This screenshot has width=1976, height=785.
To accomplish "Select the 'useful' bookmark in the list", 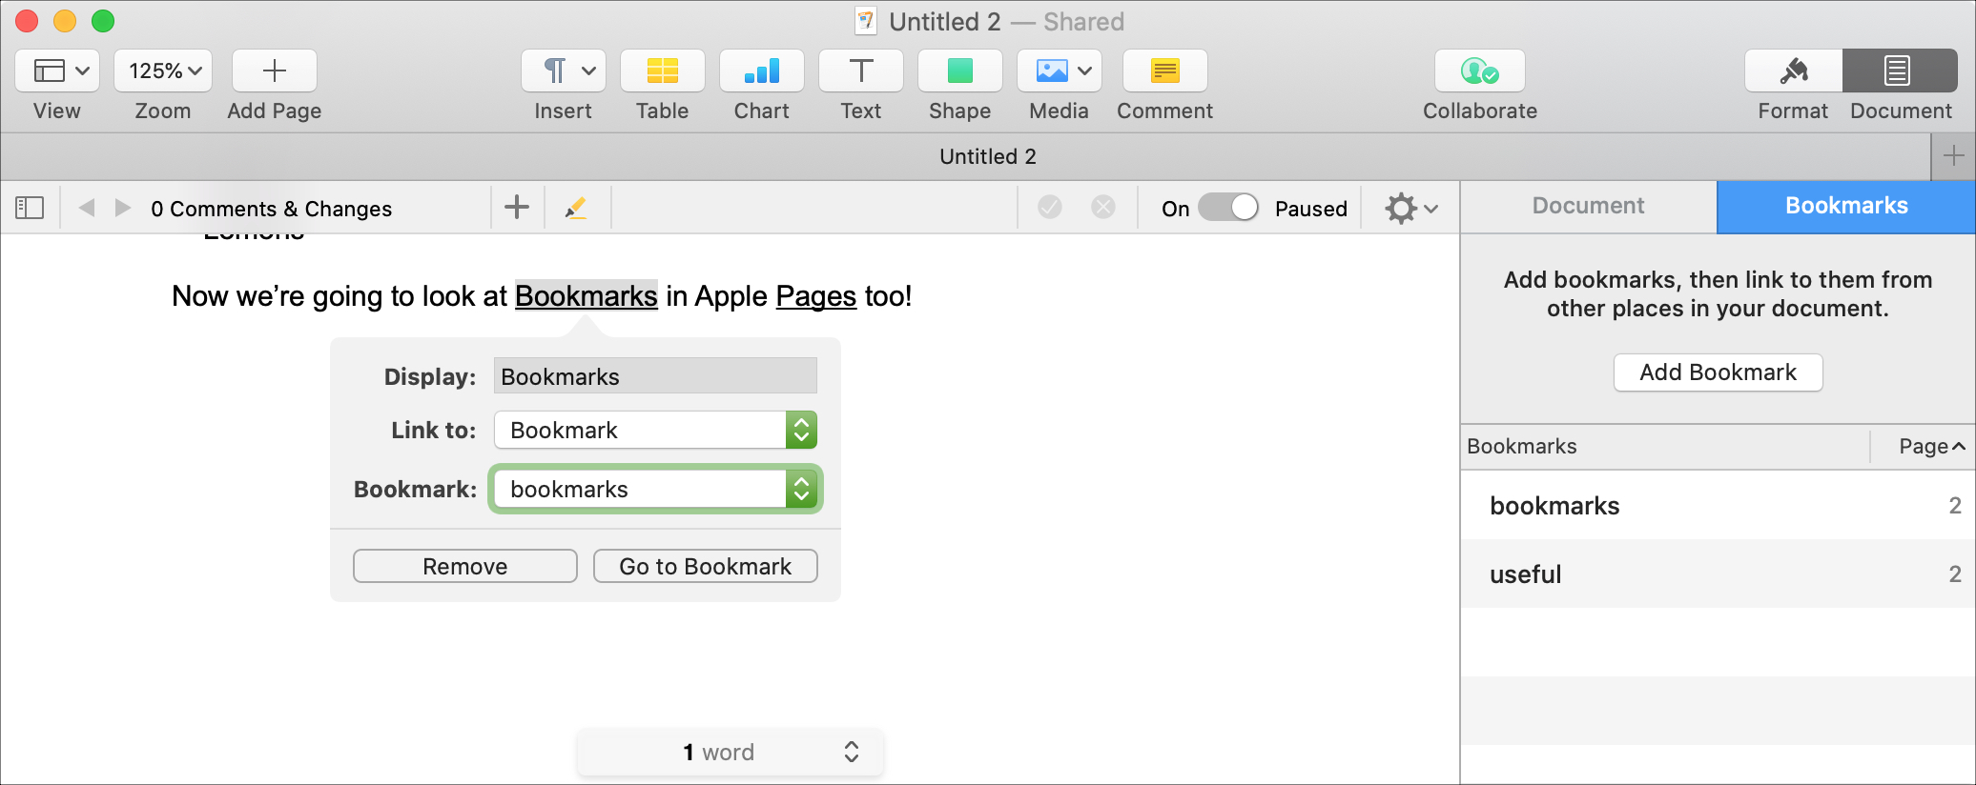I will click(1719, 574).
